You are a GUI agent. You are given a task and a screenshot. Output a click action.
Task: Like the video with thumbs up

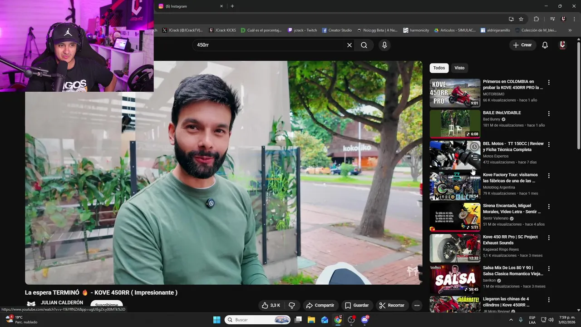pyautogui.click(x=271, y=305)
